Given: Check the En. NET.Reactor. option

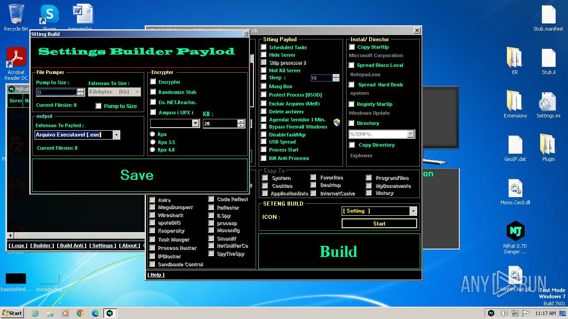Looking at the screenshot, I should pyautogui.click(x=153, y=102).
